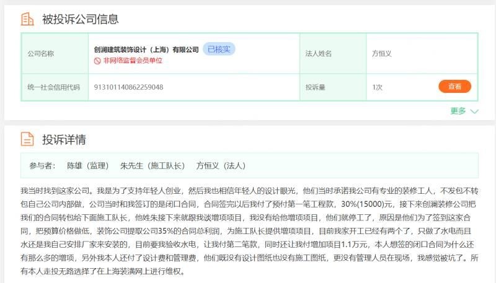Click the red prohibition icon under company name
The width and height of the screenshot is (496, 283).
(97, 61)
